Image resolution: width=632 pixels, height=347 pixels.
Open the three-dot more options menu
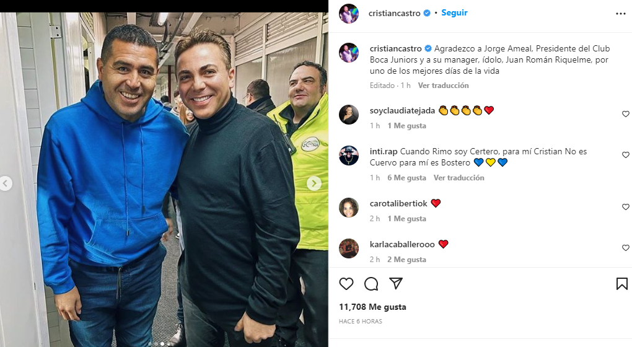(621, 14)
